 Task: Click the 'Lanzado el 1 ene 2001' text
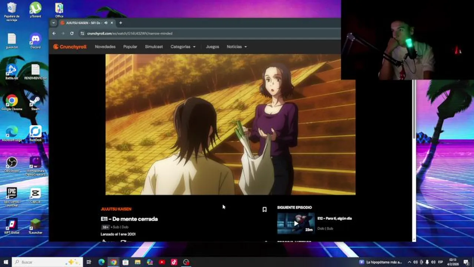(x=118, y=234)
